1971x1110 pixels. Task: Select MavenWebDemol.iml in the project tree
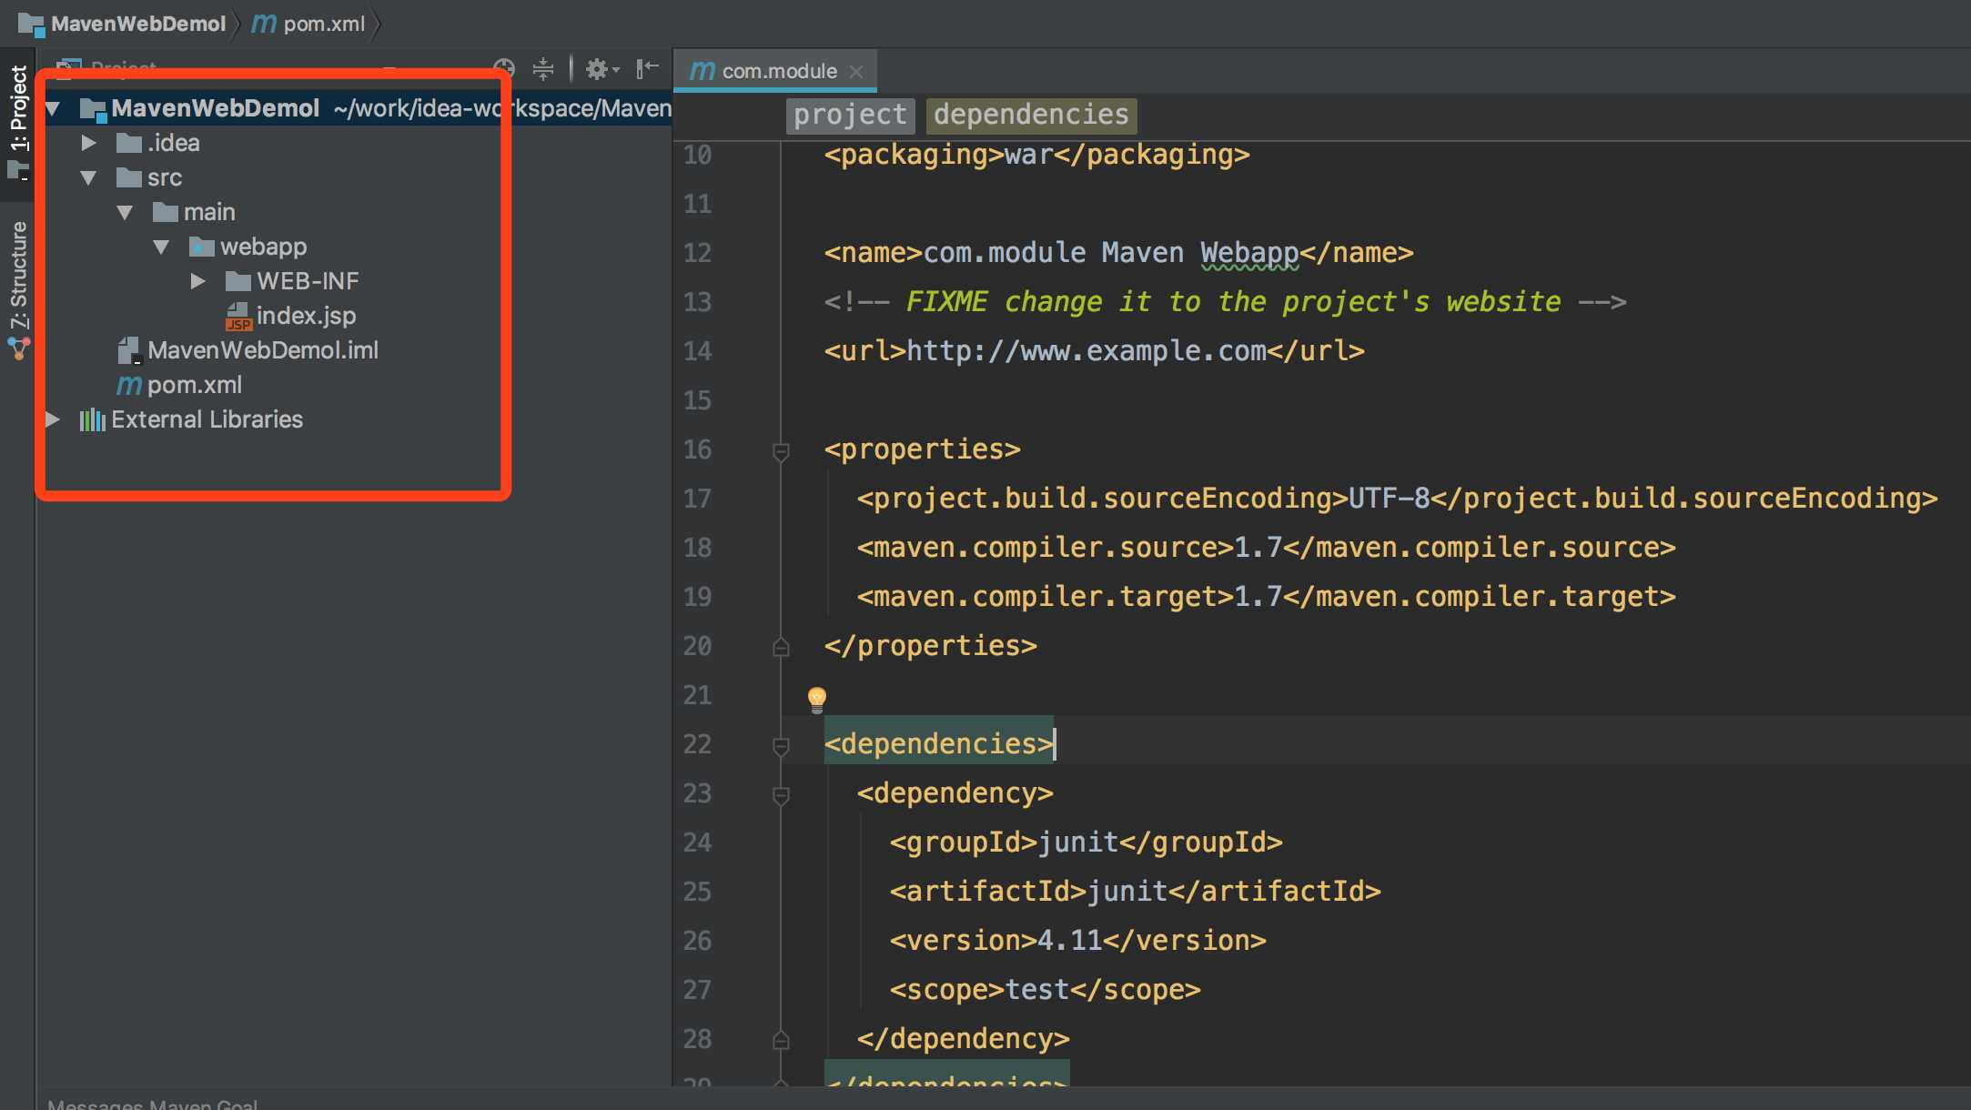point(263,350)
